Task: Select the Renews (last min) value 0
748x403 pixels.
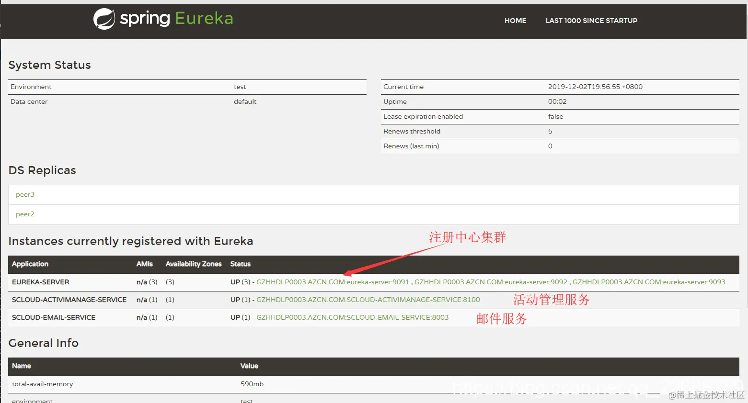Action: tap(550, 146)
